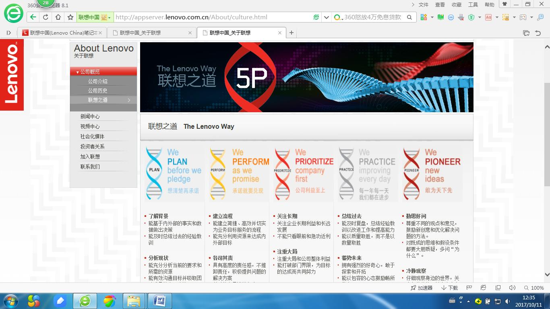The image size is (550, 309).
Task: Open the screenshot tool dropdown arrow
Action: 514,17
